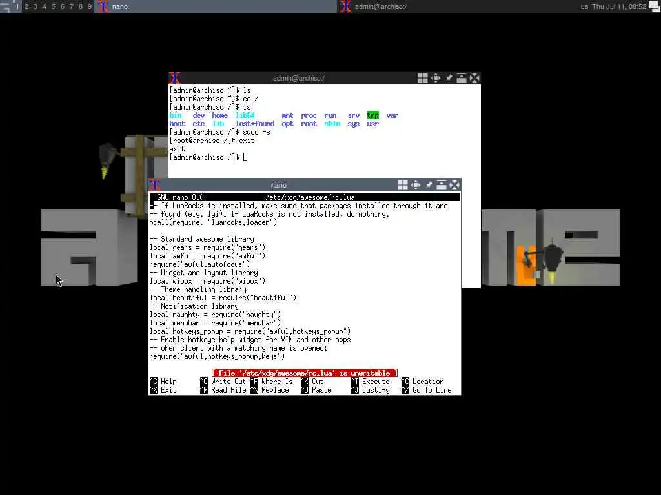Switch to workspace tag 1
The height and width of the screenshot is (495, 661).
(17, 6)
